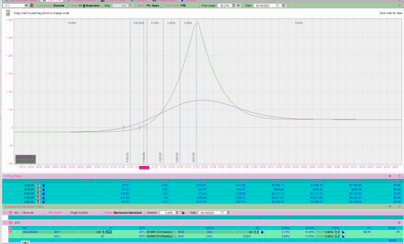The image size is (404, 244).
Task: Open the Model Bjerksund-Stensland dropdown
Action: point(123,213)
